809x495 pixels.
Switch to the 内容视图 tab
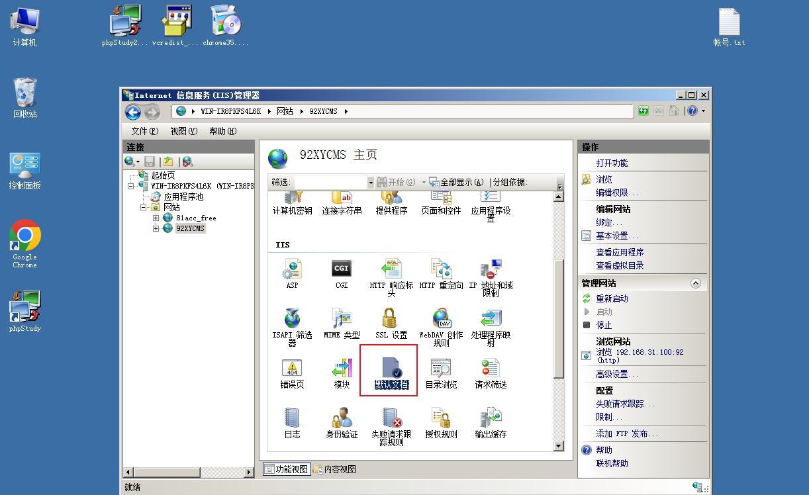click(x=335, y=469)
